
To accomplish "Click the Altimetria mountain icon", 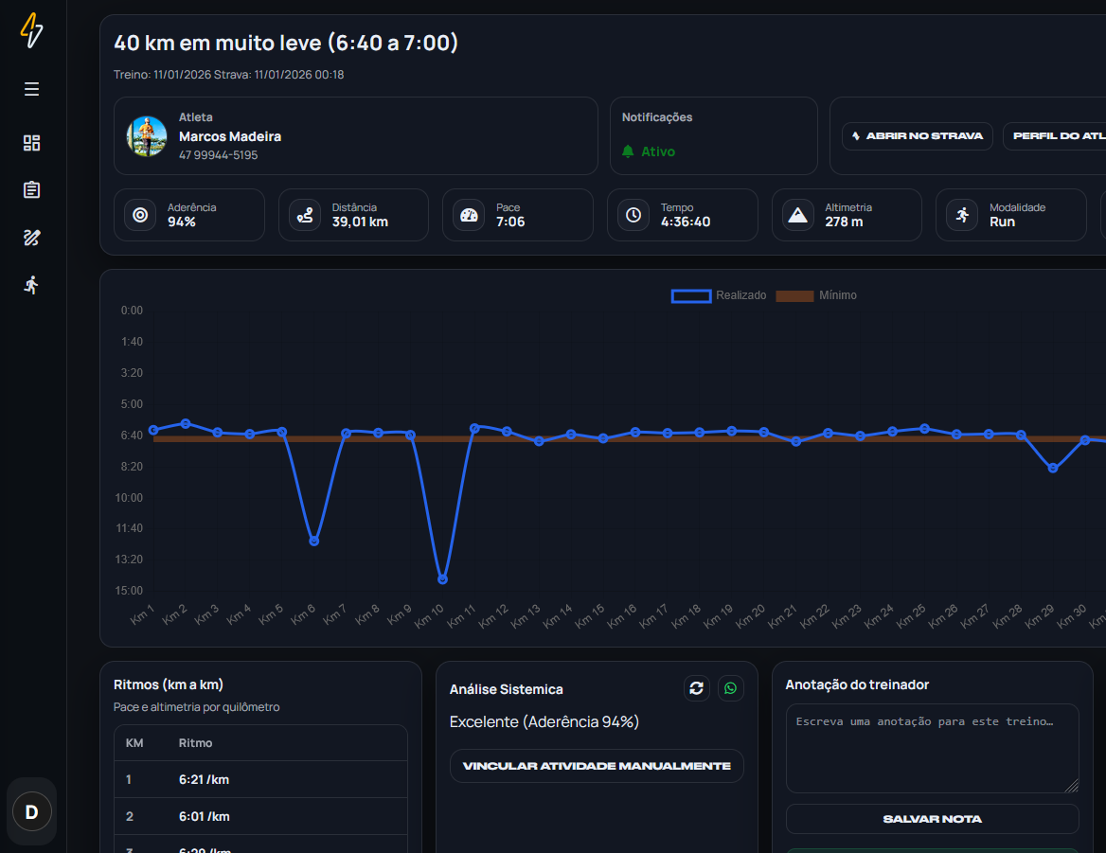I will pos(798,215).
